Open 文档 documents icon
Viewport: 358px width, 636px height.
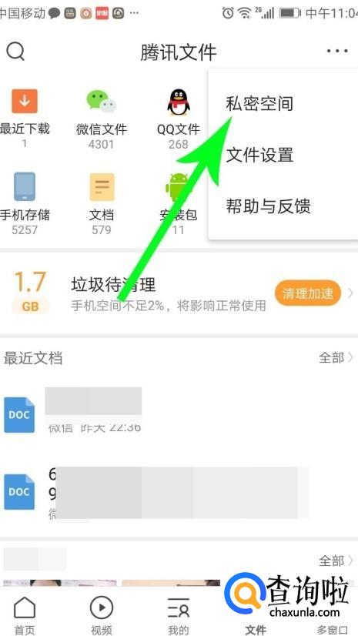click(102, 186)
